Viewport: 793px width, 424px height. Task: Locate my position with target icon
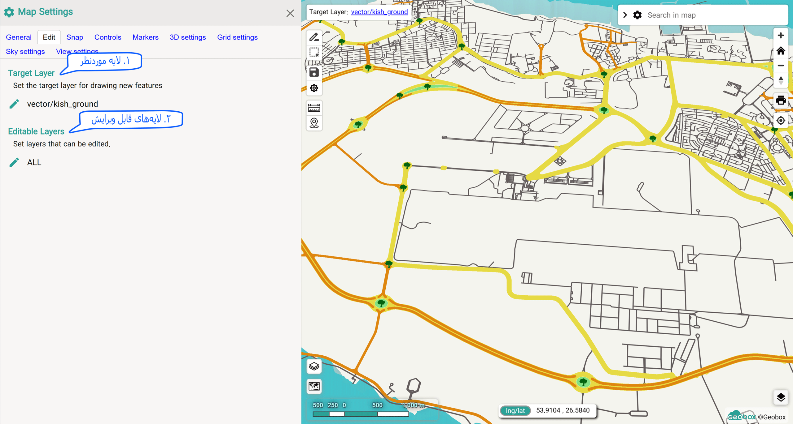coord(781,120)
